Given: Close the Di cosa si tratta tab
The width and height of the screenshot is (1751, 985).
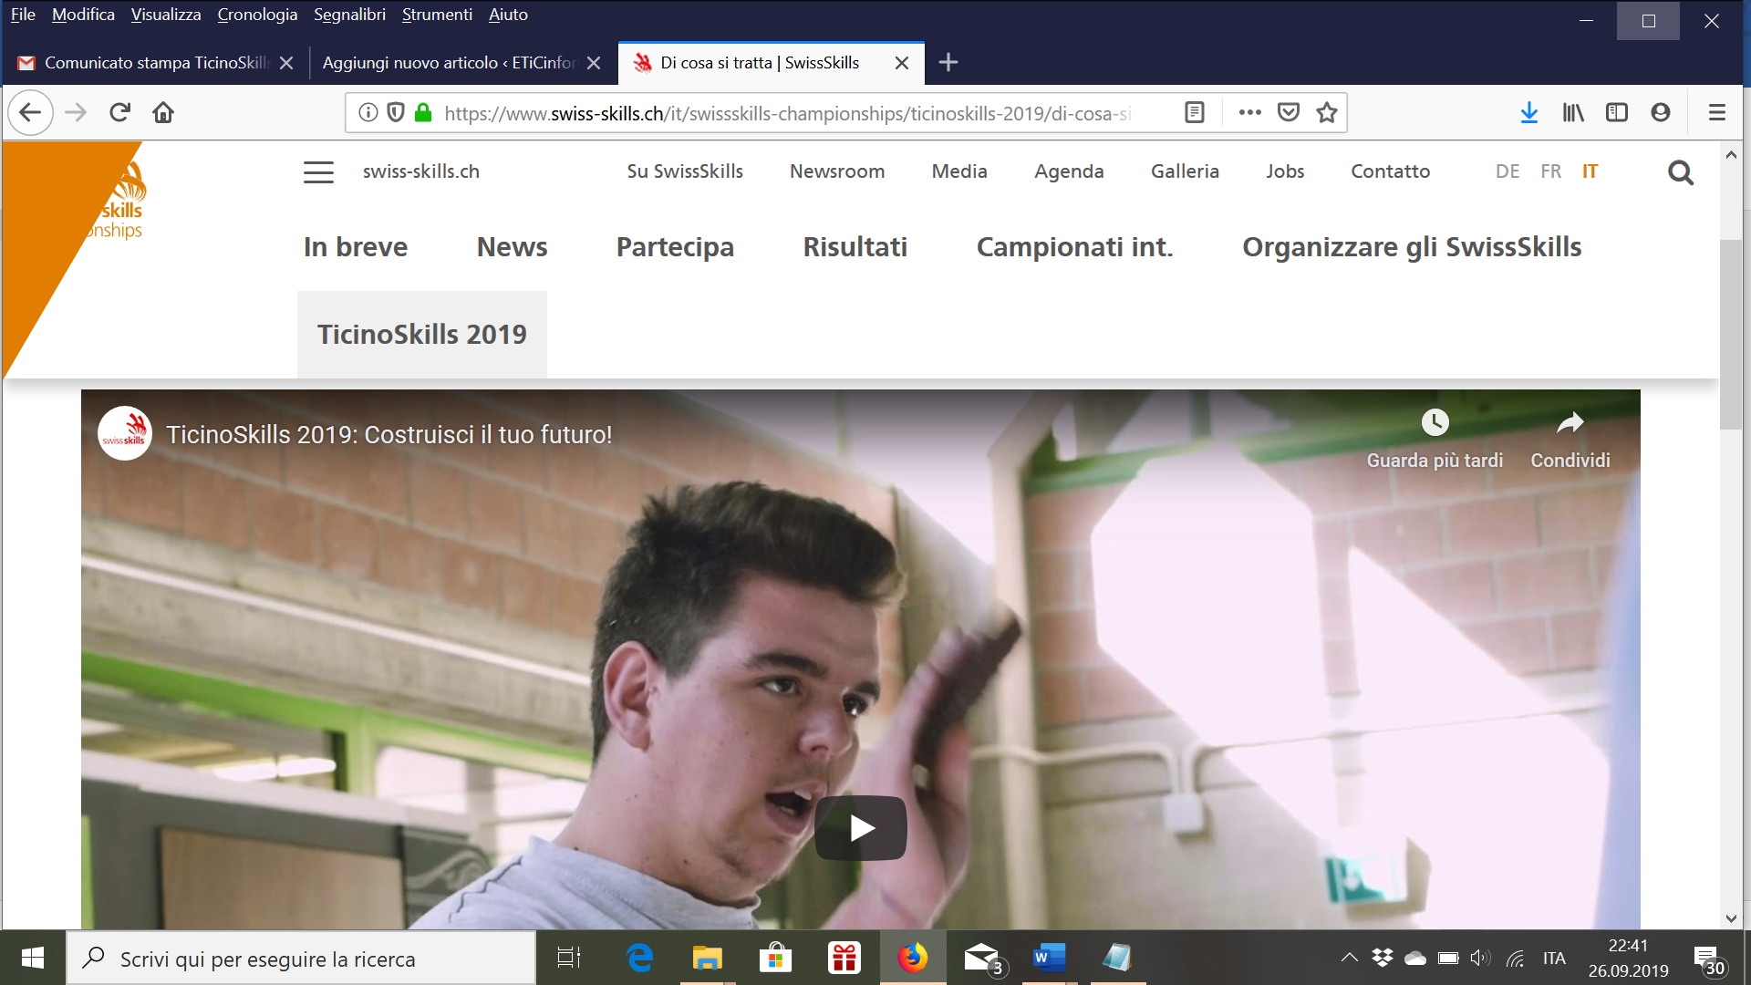Looking at the screenshot, I should (902, 63).
